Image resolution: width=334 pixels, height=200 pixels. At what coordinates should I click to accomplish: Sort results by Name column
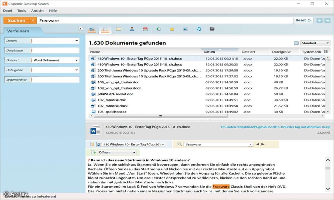pyautogui.click(x=145, y=52)
